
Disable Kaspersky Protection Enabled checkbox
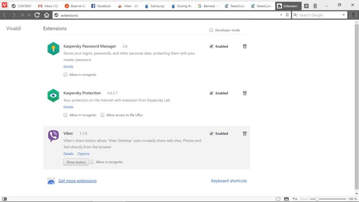(211, 93)
